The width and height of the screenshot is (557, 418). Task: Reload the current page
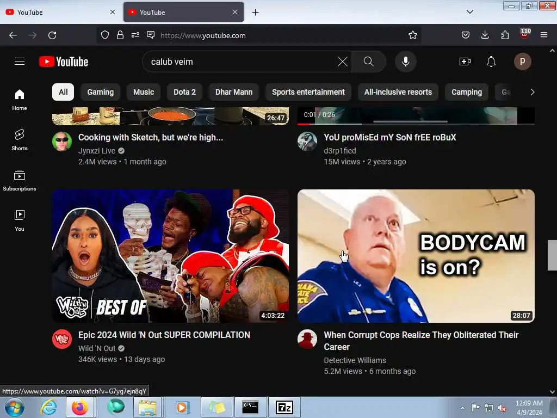(x=52, y=35)
